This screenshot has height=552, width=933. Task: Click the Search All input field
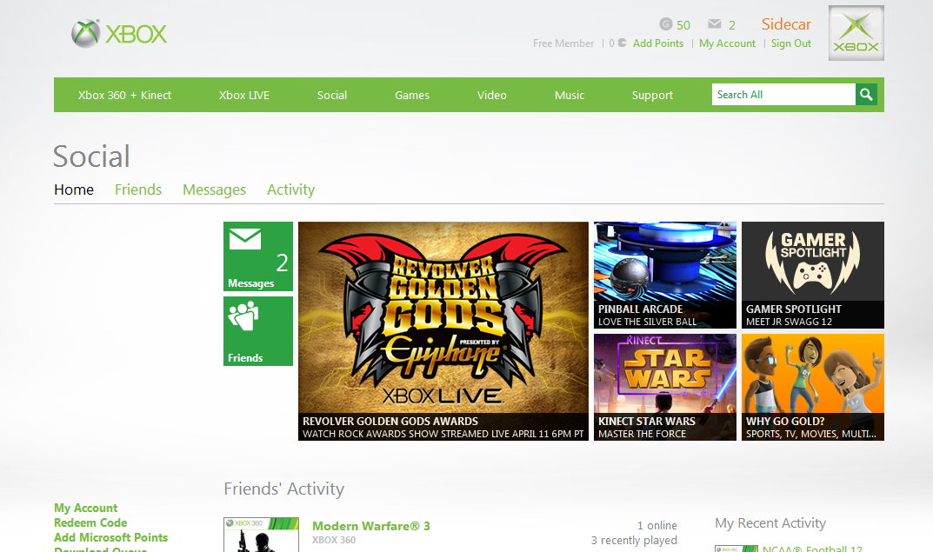tap(783, 95)
